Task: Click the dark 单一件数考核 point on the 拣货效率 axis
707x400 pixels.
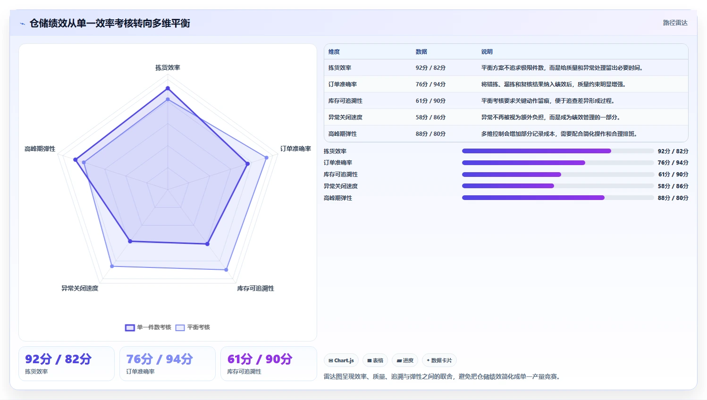Action: 168,88
